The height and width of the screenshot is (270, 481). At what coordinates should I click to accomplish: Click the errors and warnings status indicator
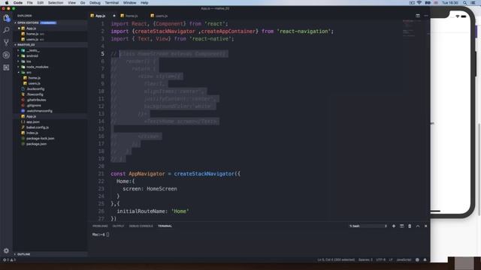(9, 260)
